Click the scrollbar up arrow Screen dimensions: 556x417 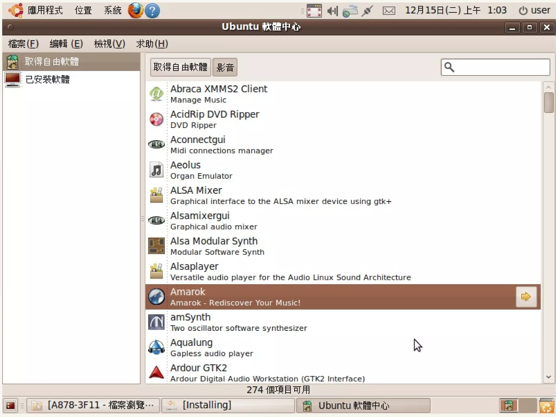point(548,87)
